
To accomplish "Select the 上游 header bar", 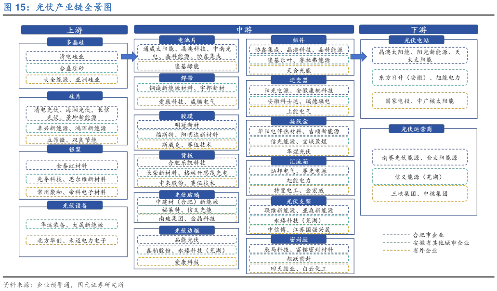I will coord(74,30).
